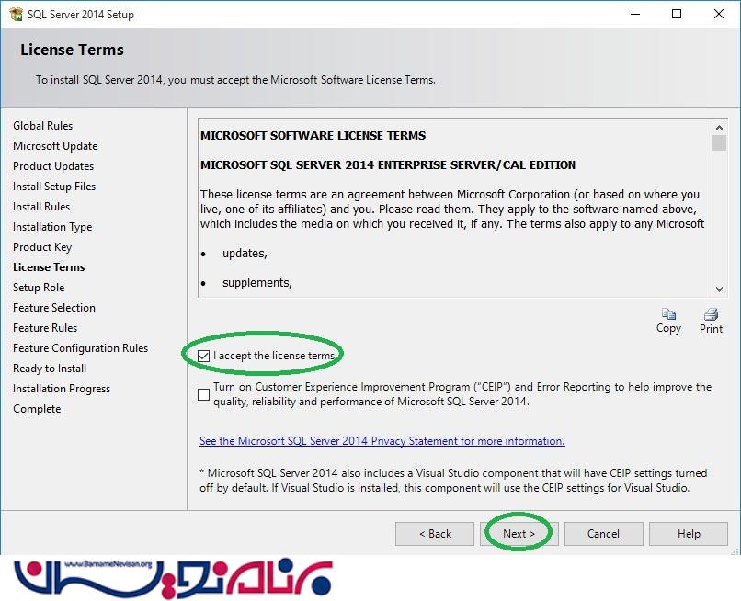
Task: Select Setup Role step in sidebar
Action: pyautogui.click(x=39, y=288)
